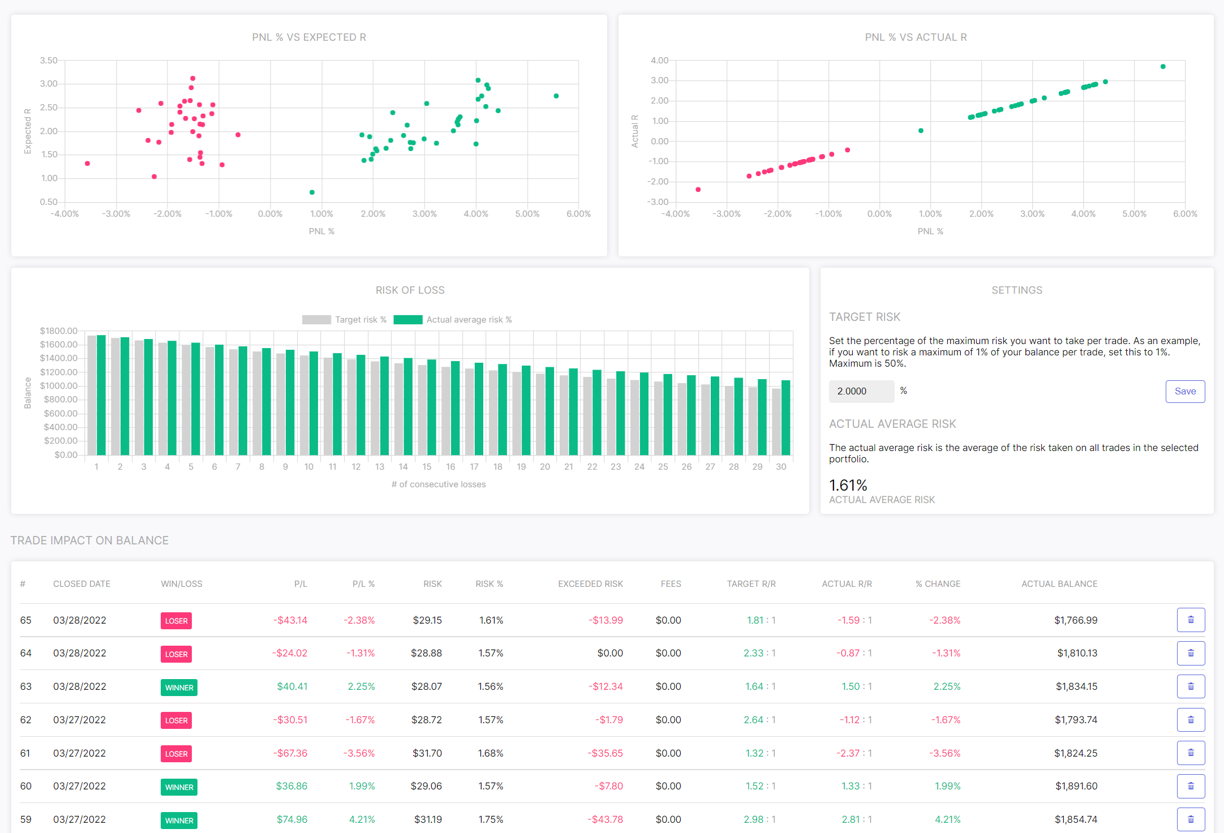The image size is (1224, 833).
Task: Delete trade 64 using its trash icon
Action: (x=1191, y=653)
